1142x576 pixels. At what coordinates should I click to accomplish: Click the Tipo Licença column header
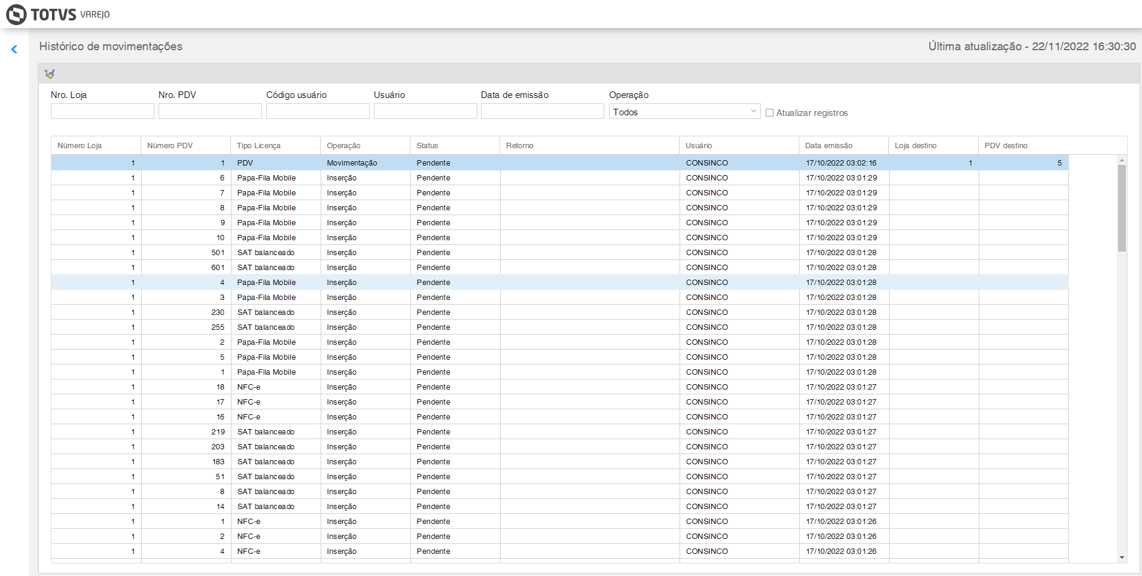click(x=275, y=146)
